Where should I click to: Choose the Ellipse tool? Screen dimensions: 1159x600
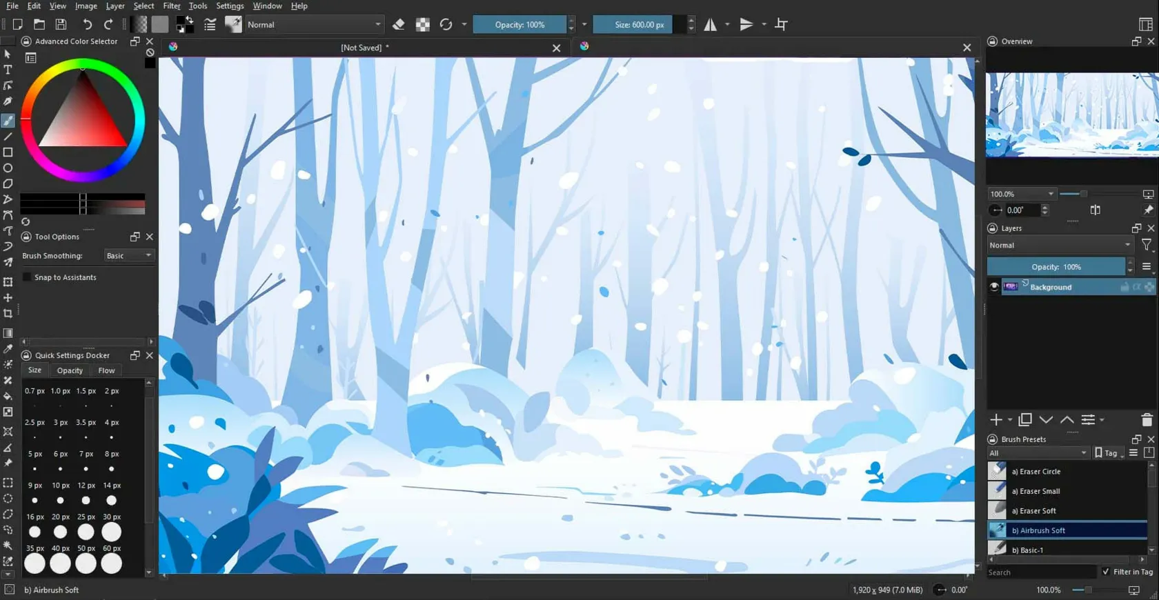click(8, 168)
